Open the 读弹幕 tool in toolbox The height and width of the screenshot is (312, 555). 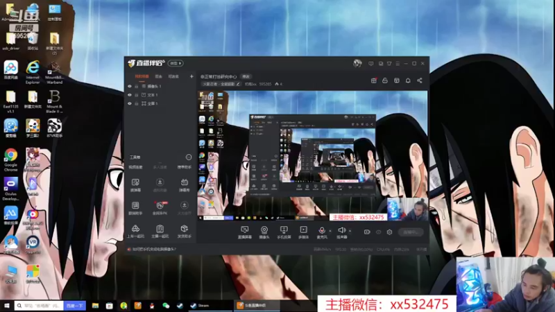point(135,185)
